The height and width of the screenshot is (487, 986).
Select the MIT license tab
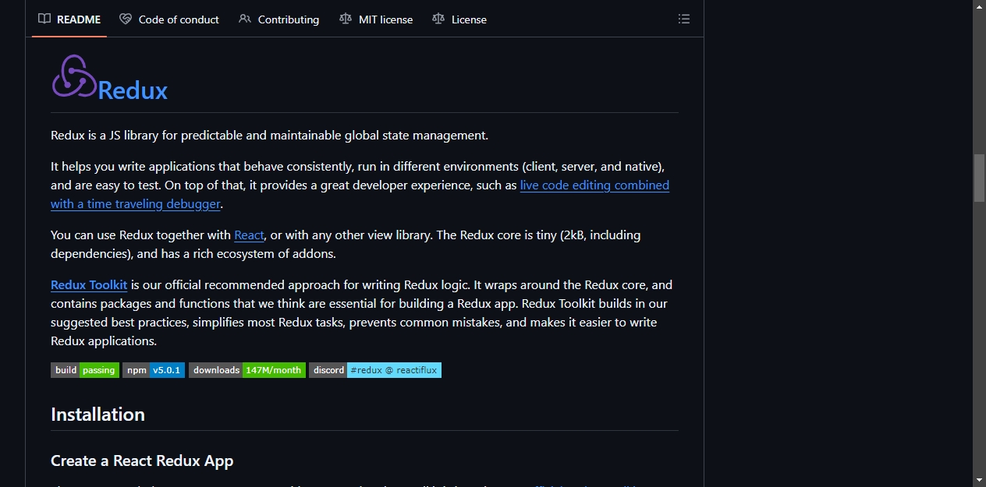[x=376, y=19]
